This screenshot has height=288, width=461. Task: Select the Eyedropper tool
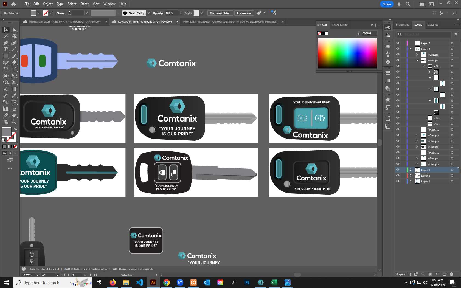(14, 95)
